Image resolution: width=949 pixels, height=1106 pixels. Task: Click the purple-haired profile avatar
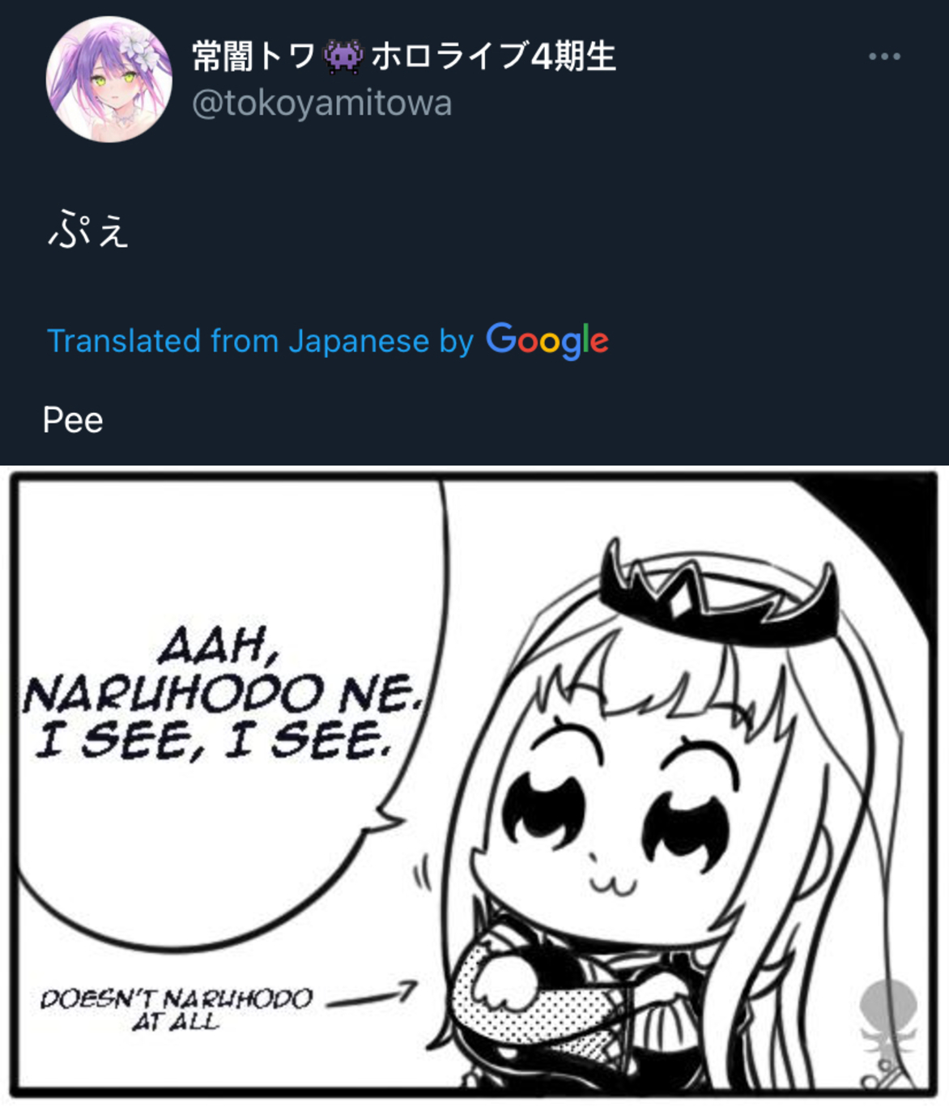pyautogui.click(x=109, y=79)
